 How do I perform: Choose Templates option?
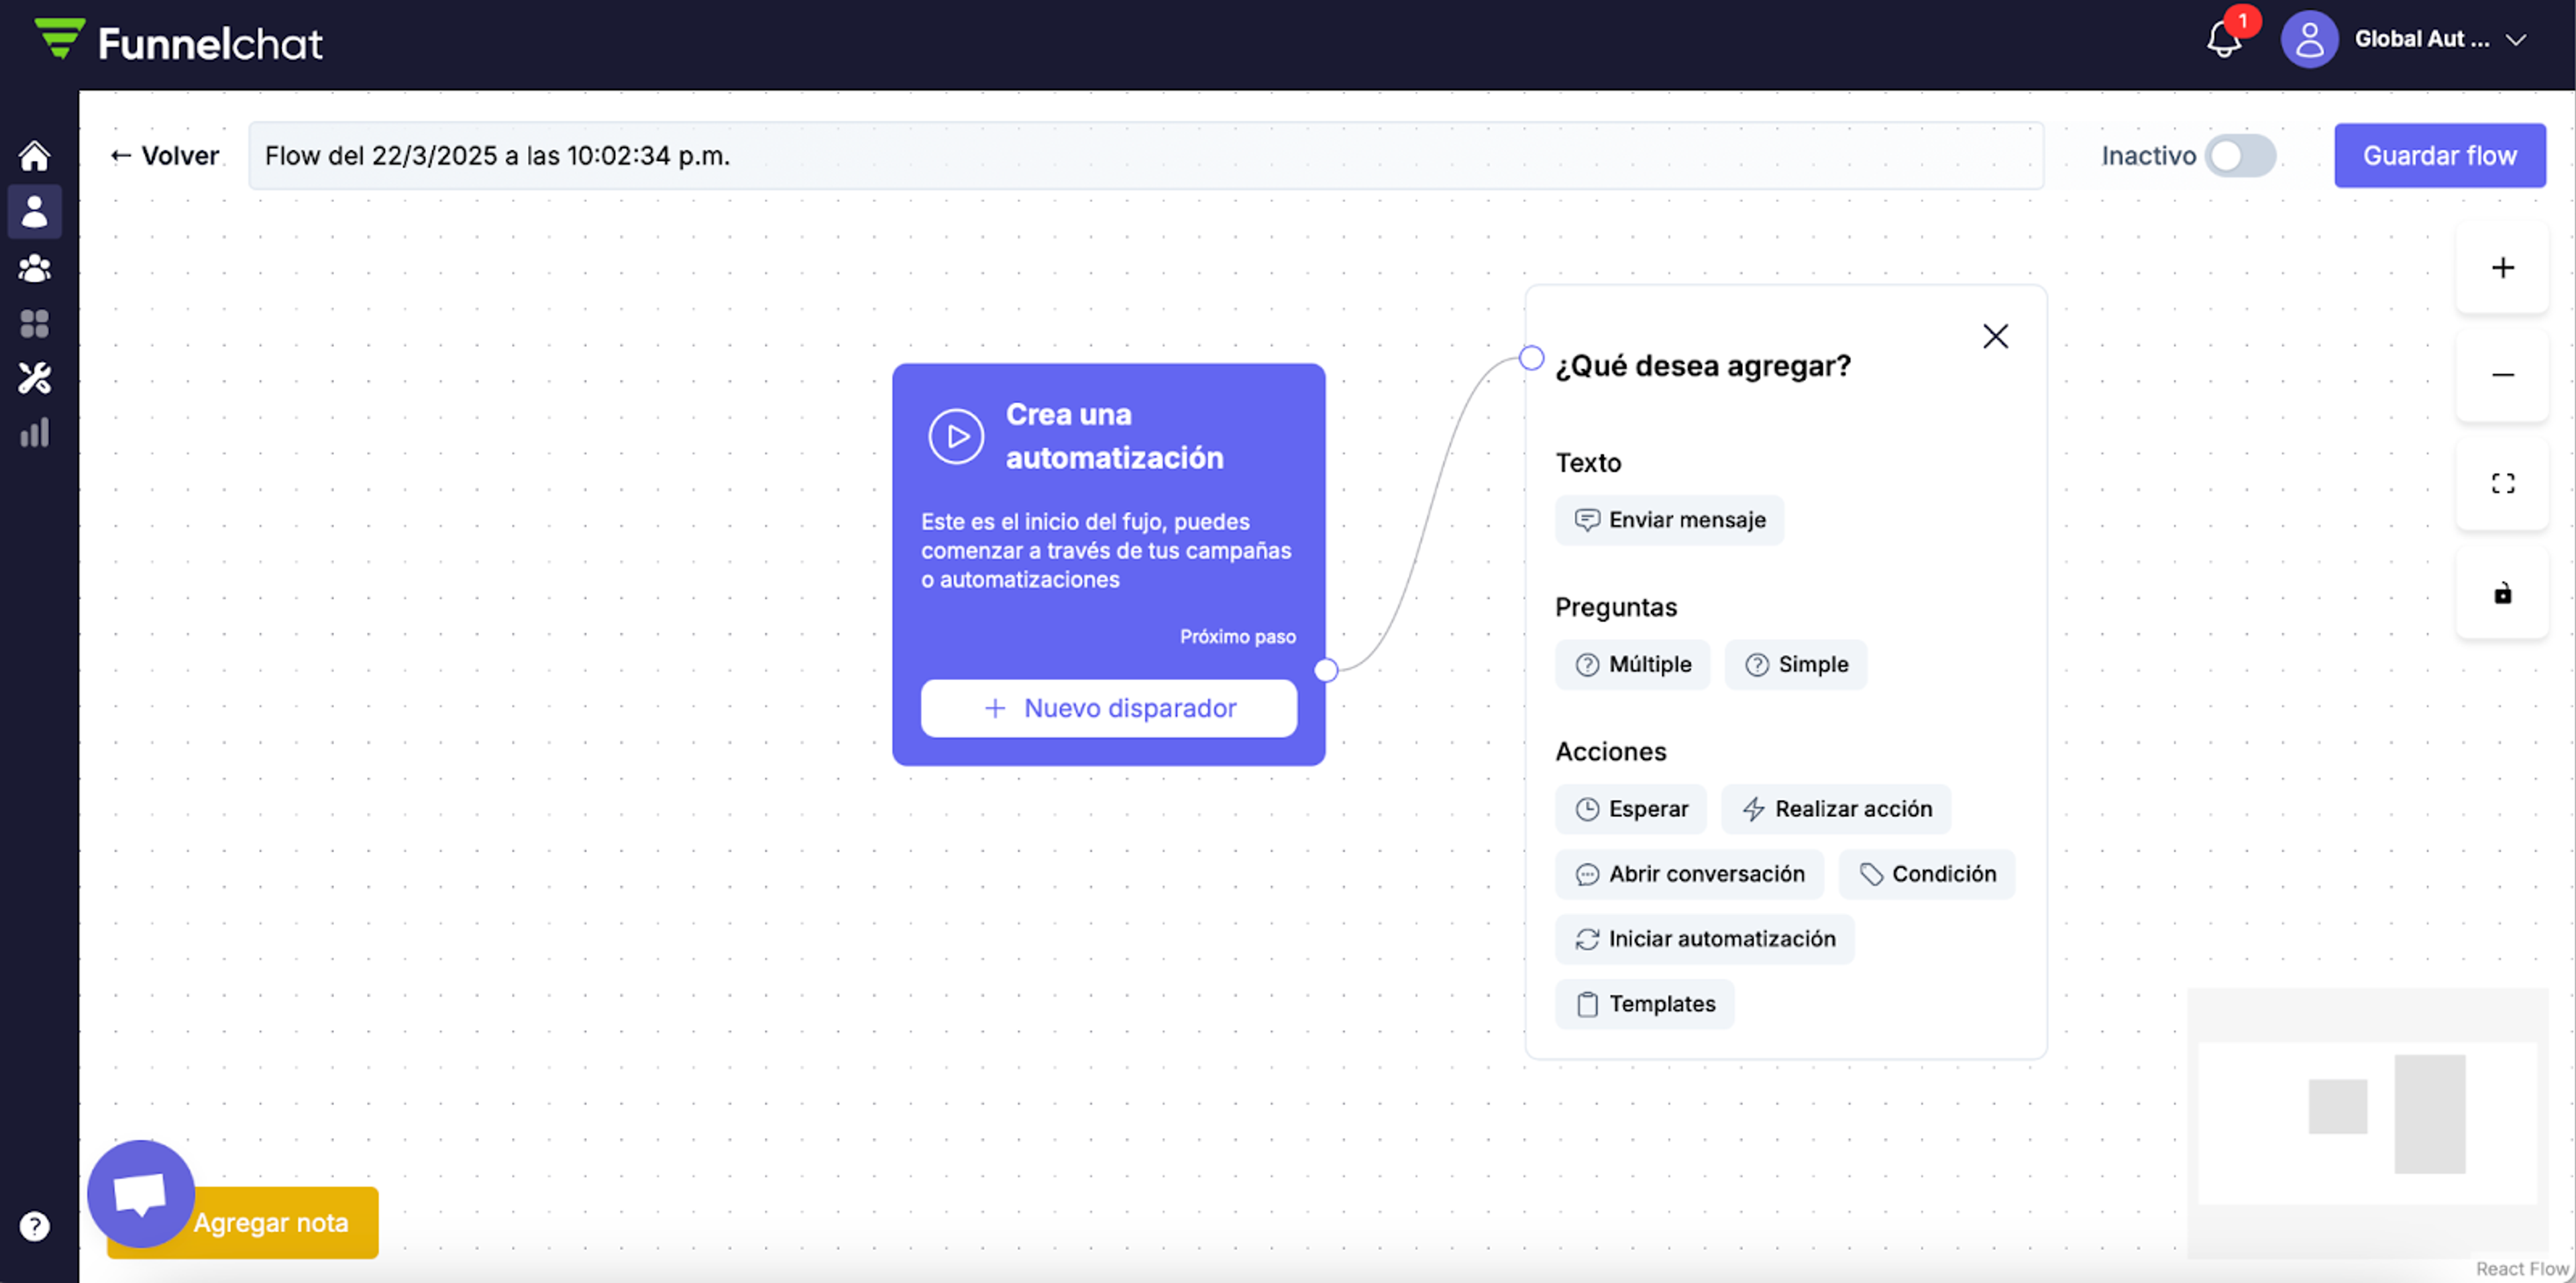1644,1004
